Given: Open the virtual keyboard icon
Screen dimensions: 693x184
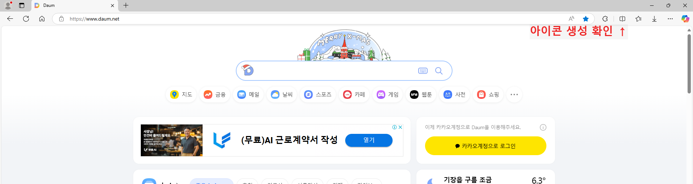Looking at the screenshot, I should pos(423,71).
